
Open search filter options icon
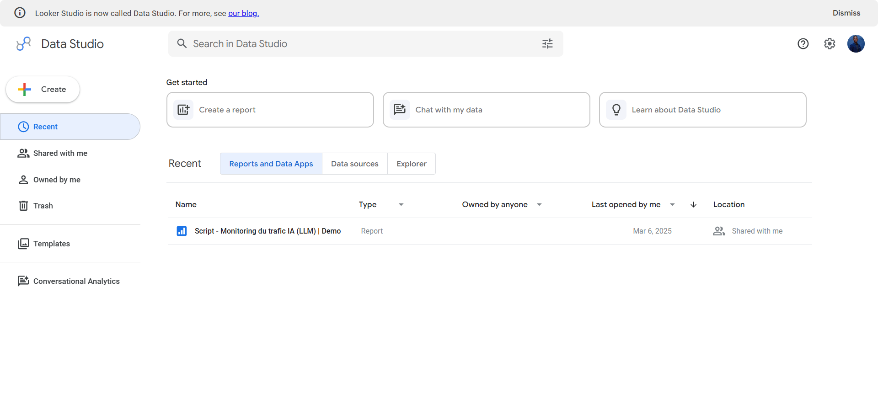547,44
